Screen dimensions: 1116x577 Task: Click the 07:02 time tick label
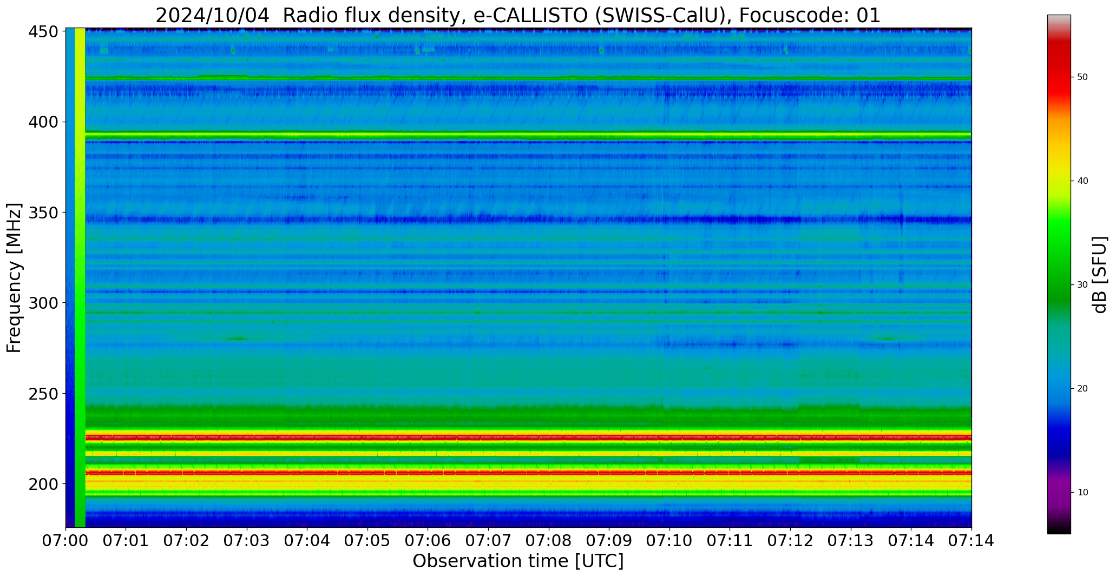coord(187,541)
